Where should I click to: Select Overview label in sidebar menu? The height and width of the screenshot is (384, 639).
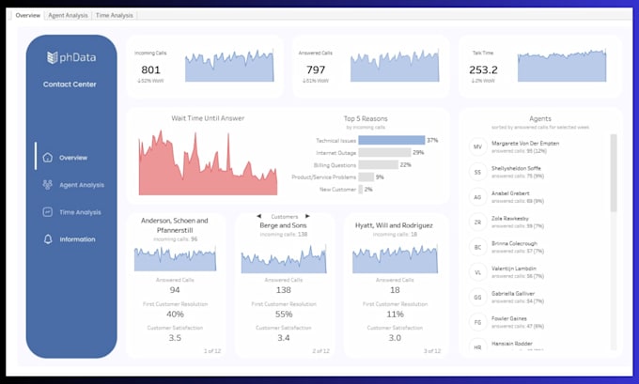73,158
